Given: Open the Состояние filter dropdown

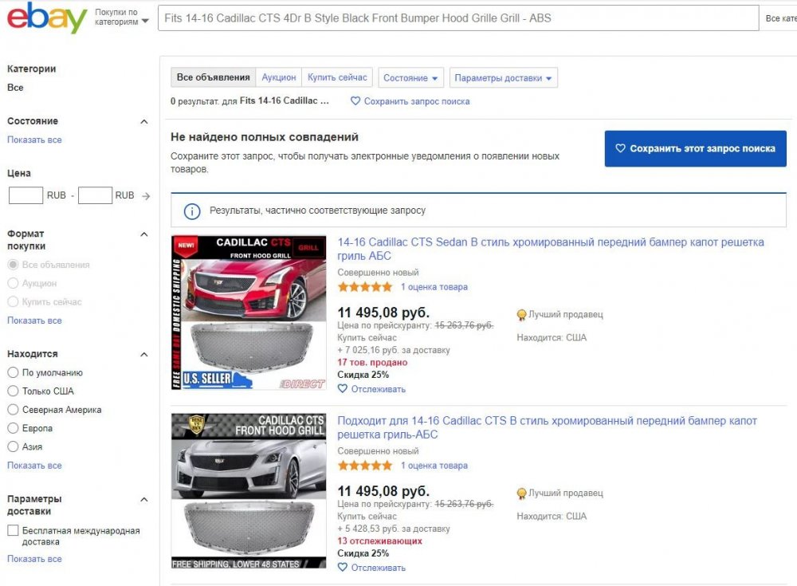Looking at the screenshot, I should pos(410,78).
